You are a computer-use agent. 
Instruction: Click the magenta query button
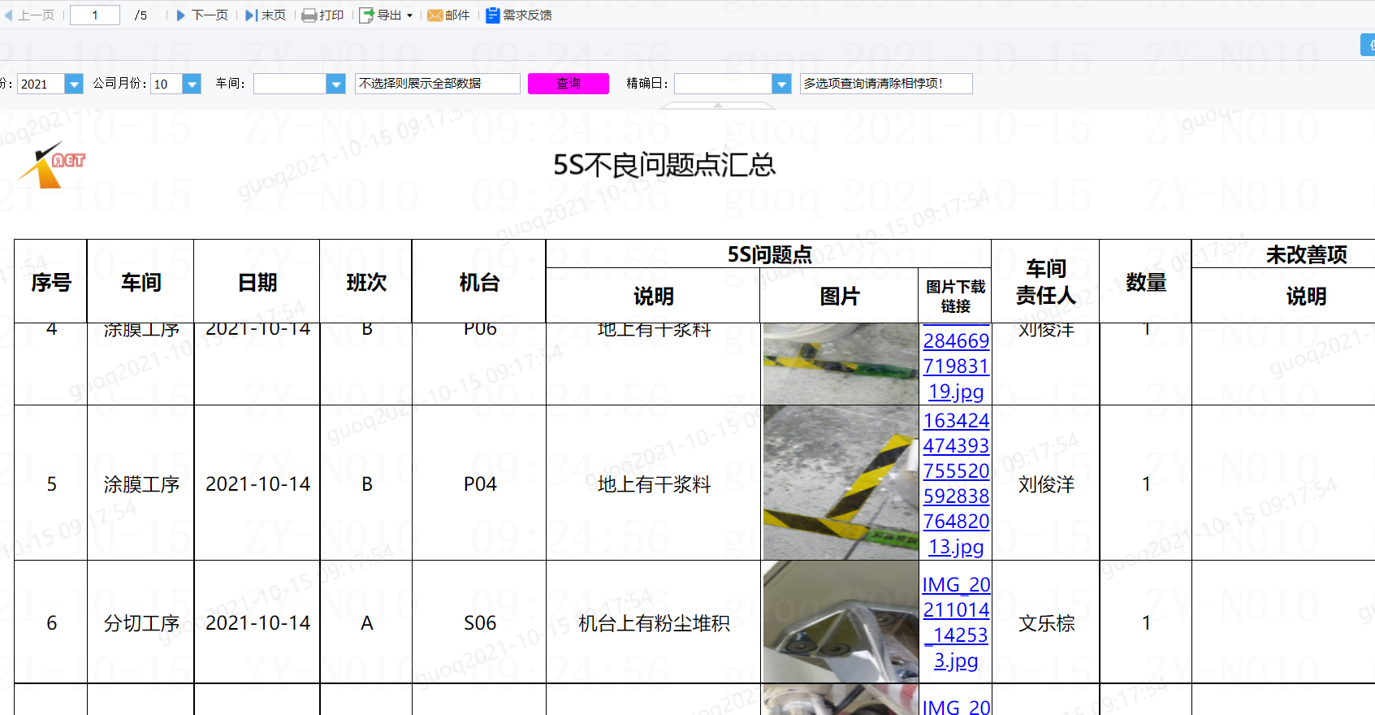(569, 84)
